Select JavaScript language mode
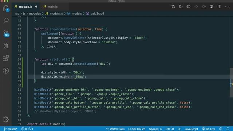 pyautogui.click(x=191, y=129)
